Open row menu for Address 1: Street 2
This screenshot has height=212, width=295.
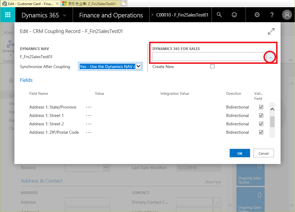pyautogui.click(x=89, y=124)
